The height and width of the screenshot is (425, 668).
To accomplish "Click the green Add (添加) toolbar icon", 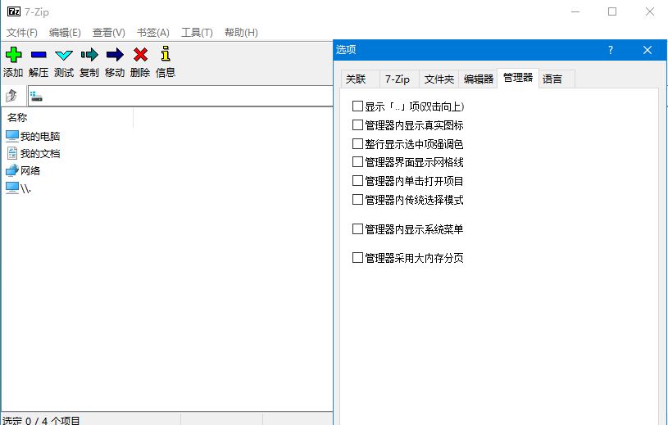I will click(13, 56).
